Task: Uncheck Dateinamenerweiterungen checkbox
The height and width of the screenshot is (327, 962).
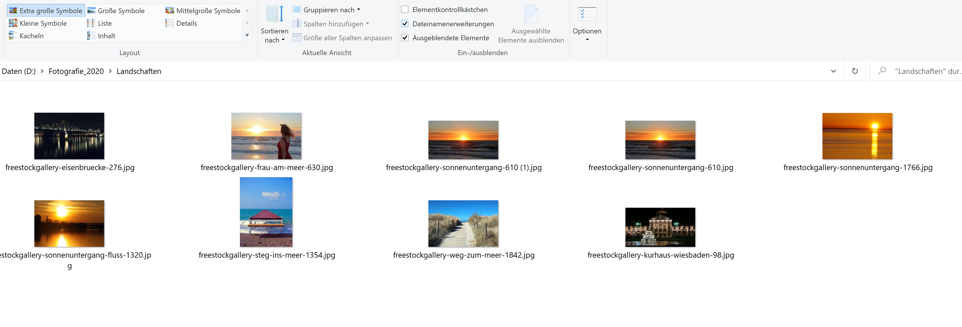Action: (405, 23)
